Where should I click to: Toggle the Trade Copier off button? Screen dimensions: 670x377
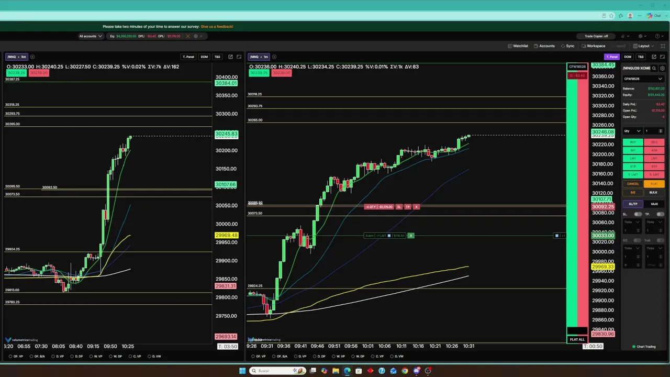[596, 36]
